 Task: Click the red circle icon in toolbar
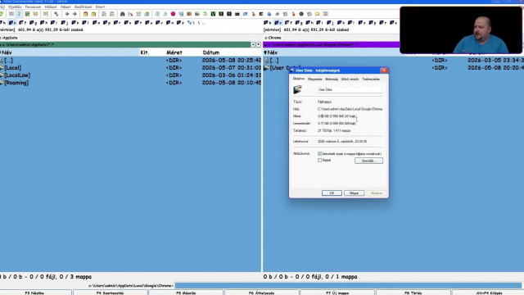[x=173, y=14]
